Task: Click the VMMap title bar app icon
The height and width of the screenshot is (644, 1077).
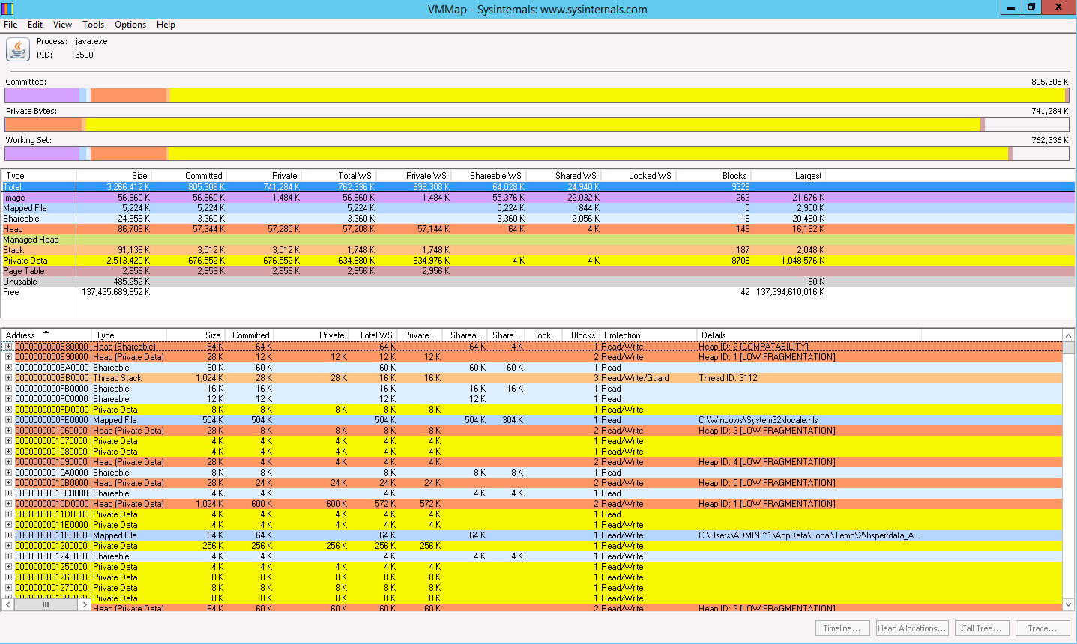Action: (8, 8)
